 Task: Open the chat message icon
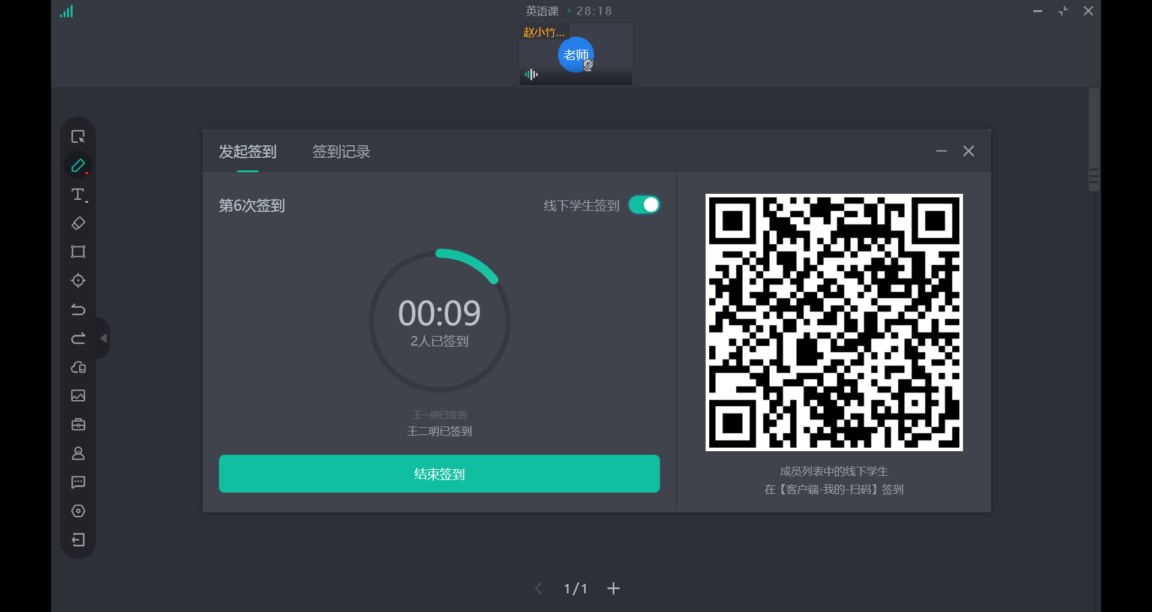[x=78, y=482]
